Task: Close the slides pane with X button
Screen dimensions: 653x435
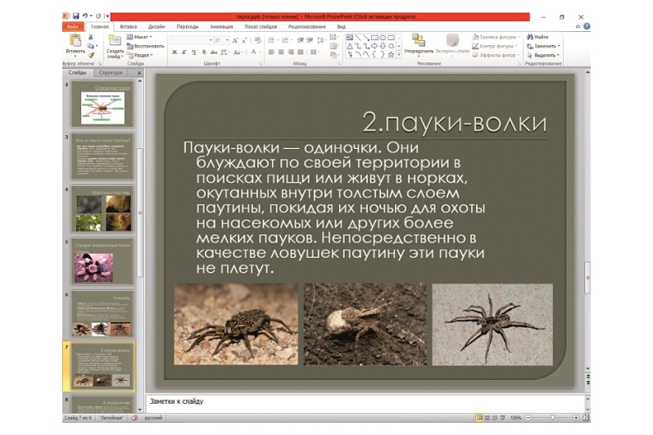Action: pos(139,73)
